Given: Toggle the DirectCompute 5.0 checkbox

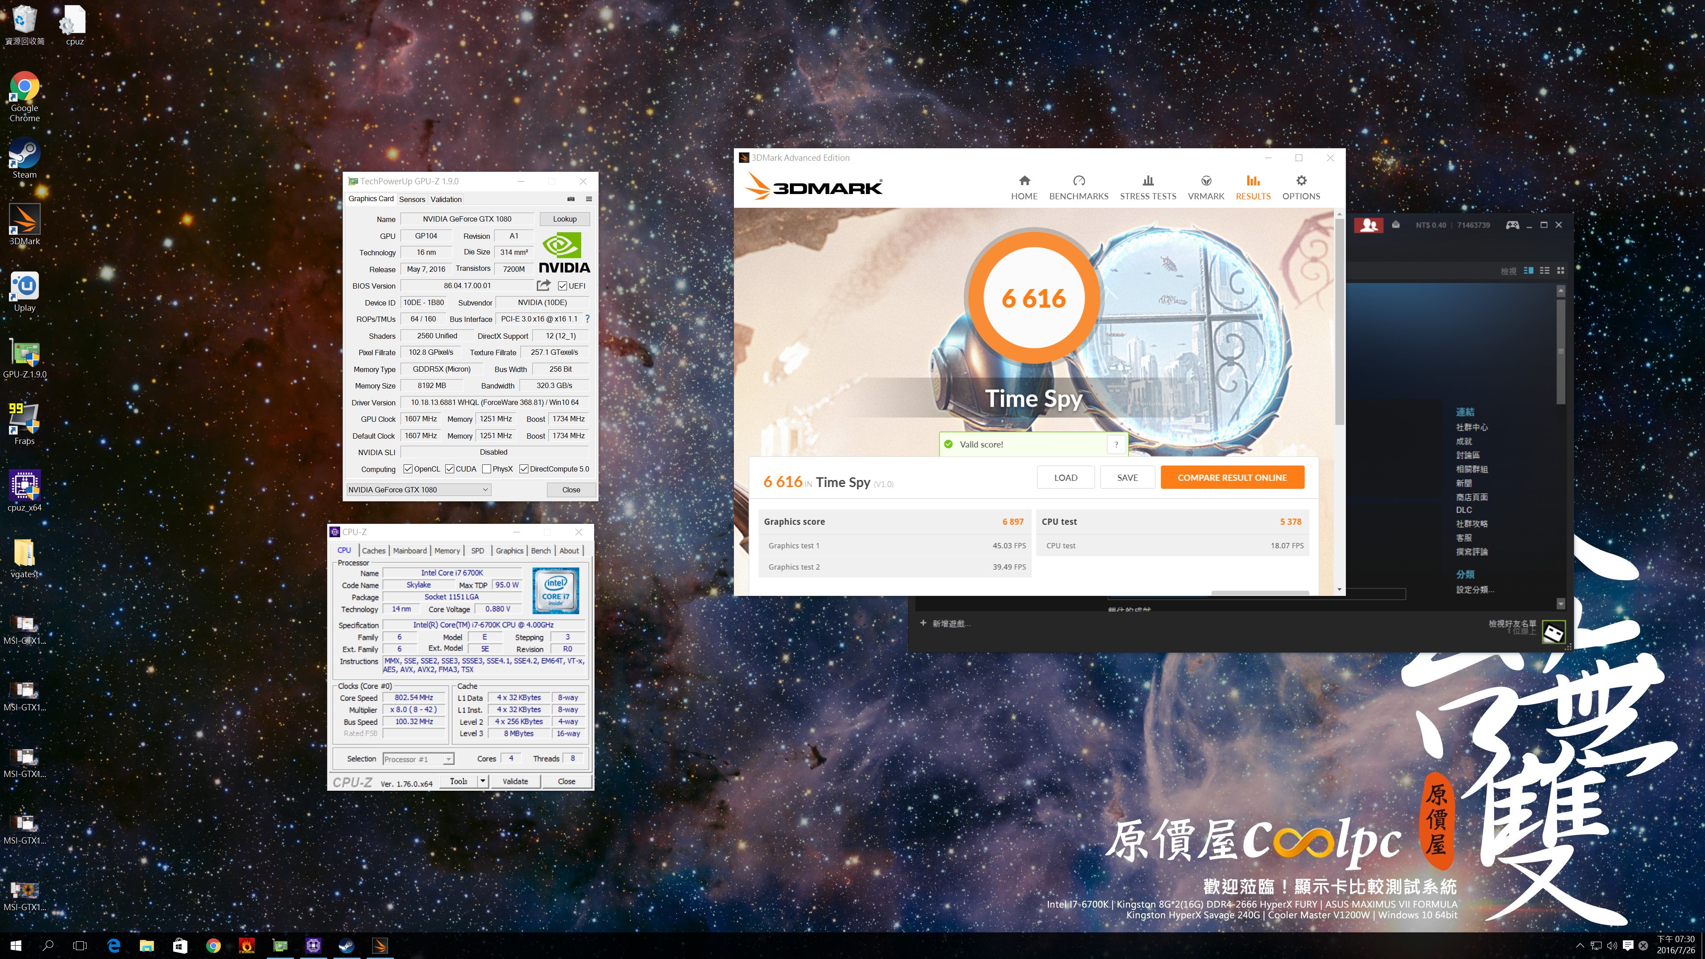Looking at the screenshot, I should [x=523, y=468].
